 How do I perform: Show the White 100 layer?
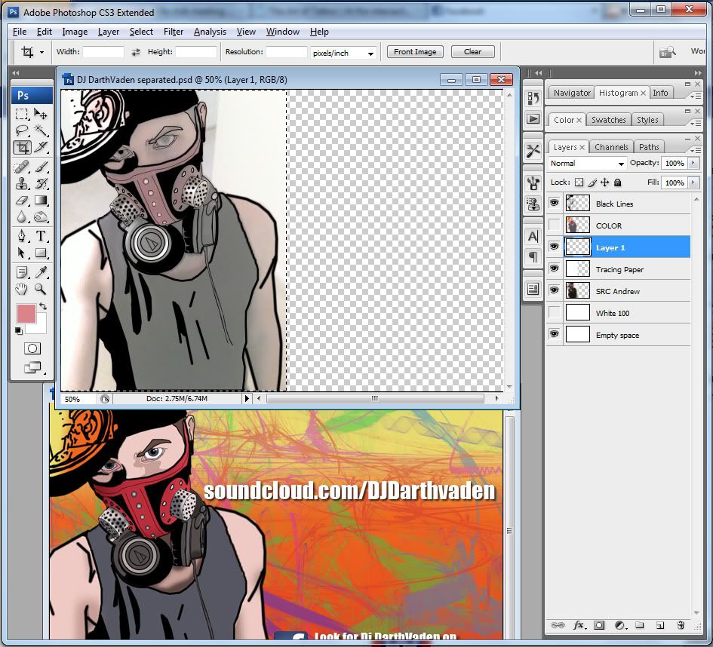554,312
